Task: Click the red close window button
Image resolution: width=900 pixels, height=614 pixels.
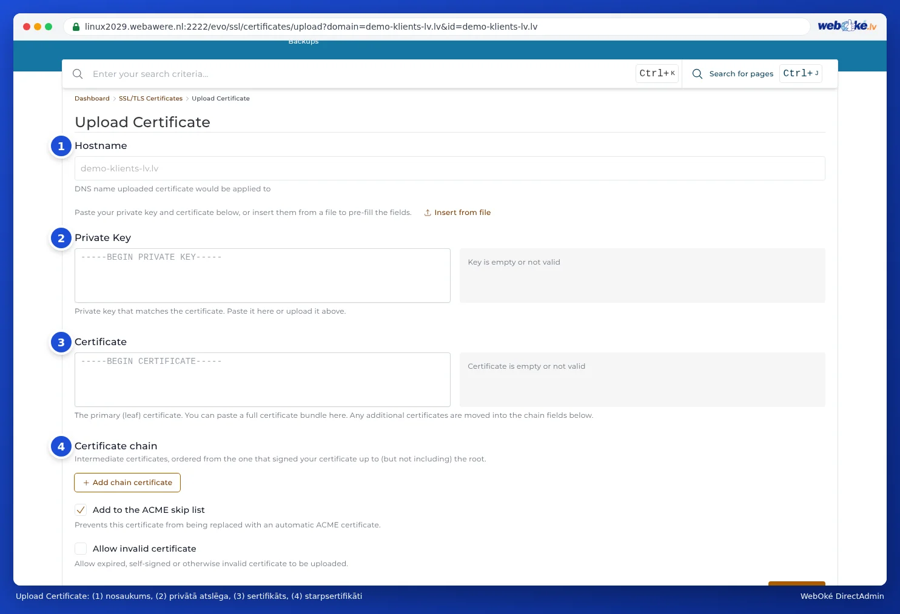Action: [x=27, y=27]
